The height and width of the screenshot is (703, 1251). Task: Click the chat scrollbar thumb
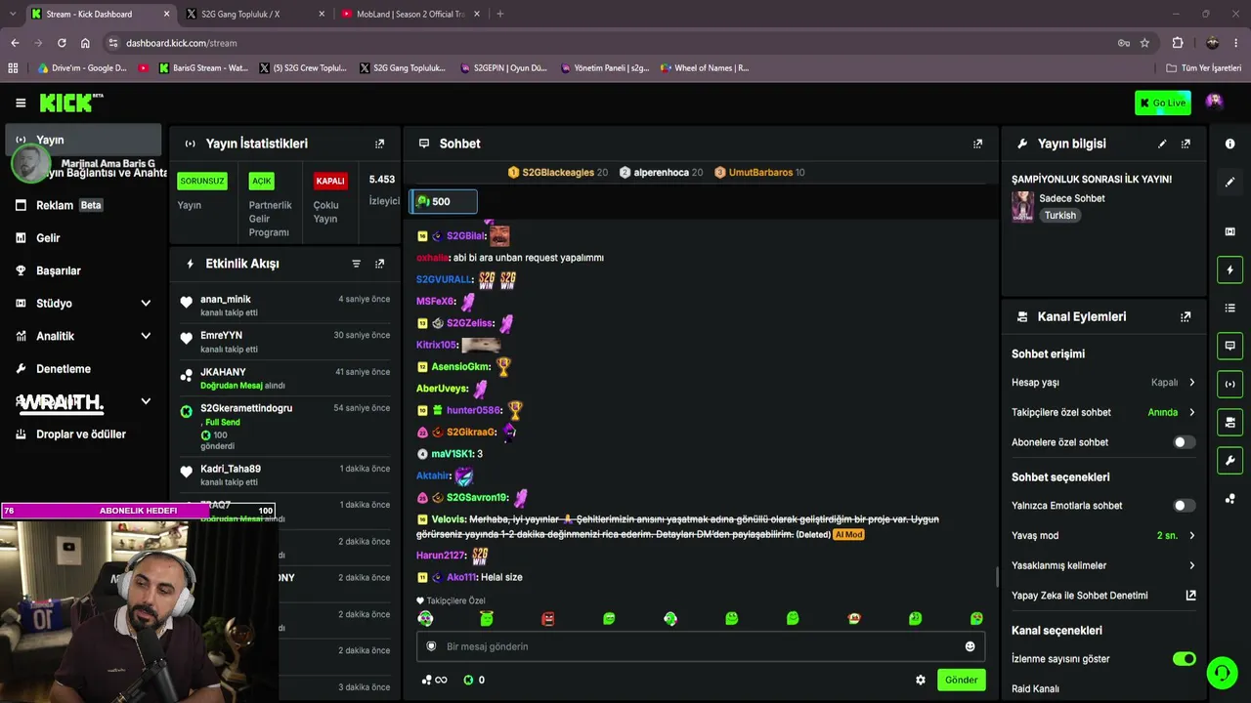point(997,576)
